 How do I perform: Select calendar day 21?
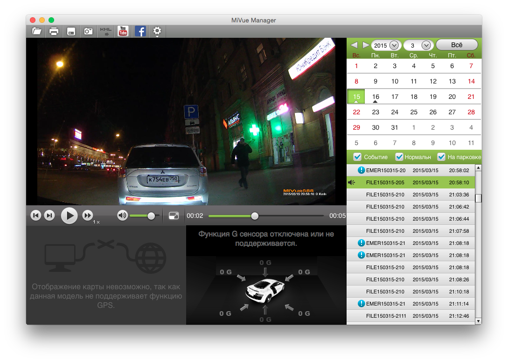pos(471,97)
